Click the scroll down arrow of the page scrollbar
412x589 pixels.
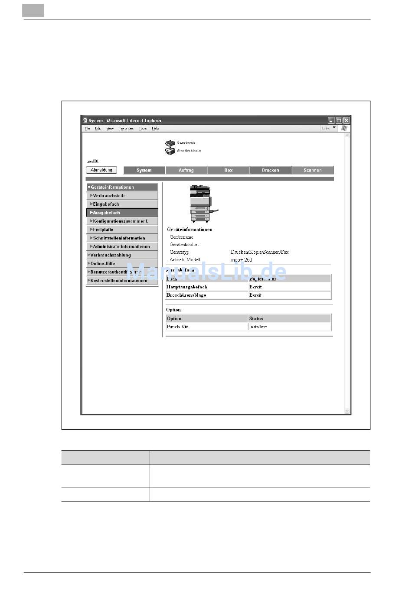pos(347,410)
